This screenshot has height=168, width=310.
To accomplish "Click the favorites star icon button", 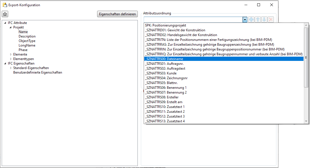I will [x=5, y=14].
